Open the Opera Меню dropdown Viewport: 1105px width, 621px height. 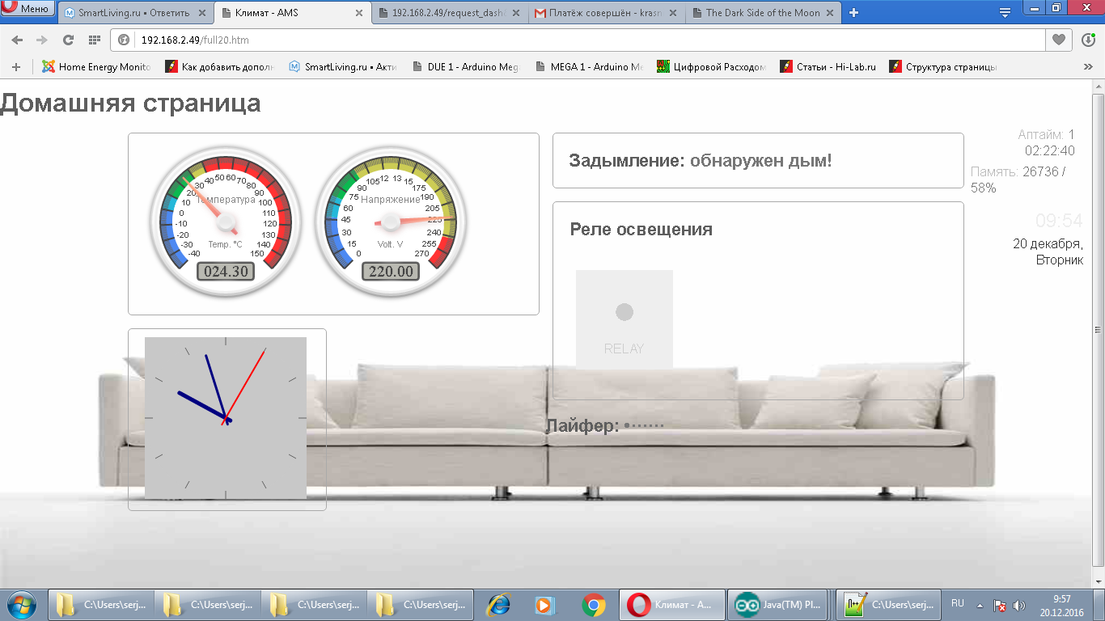coord(28,9)
